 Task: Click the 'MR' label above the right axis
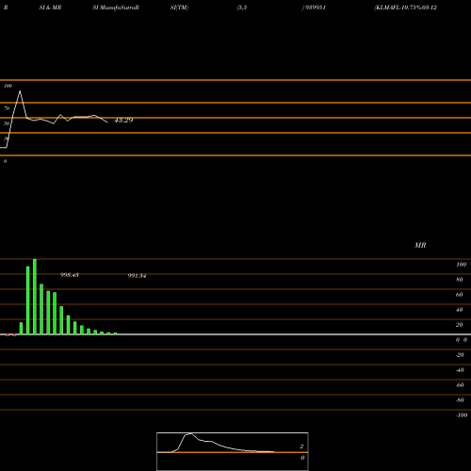coord(420,245)
